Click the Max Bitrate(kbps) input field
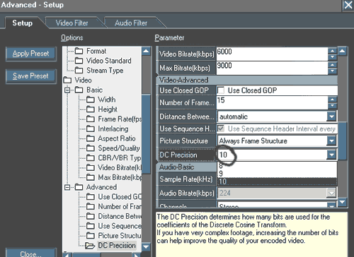Screen dimensions: 354x257 click(272, 68)
